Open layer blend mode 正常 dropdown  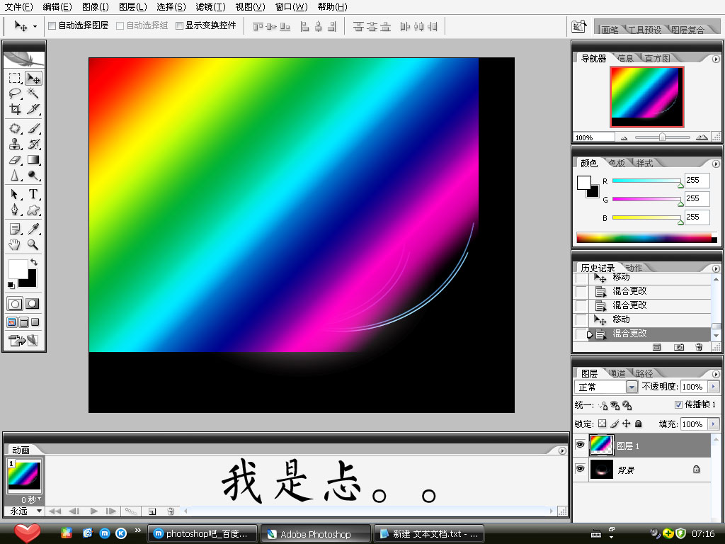[632, 387]
